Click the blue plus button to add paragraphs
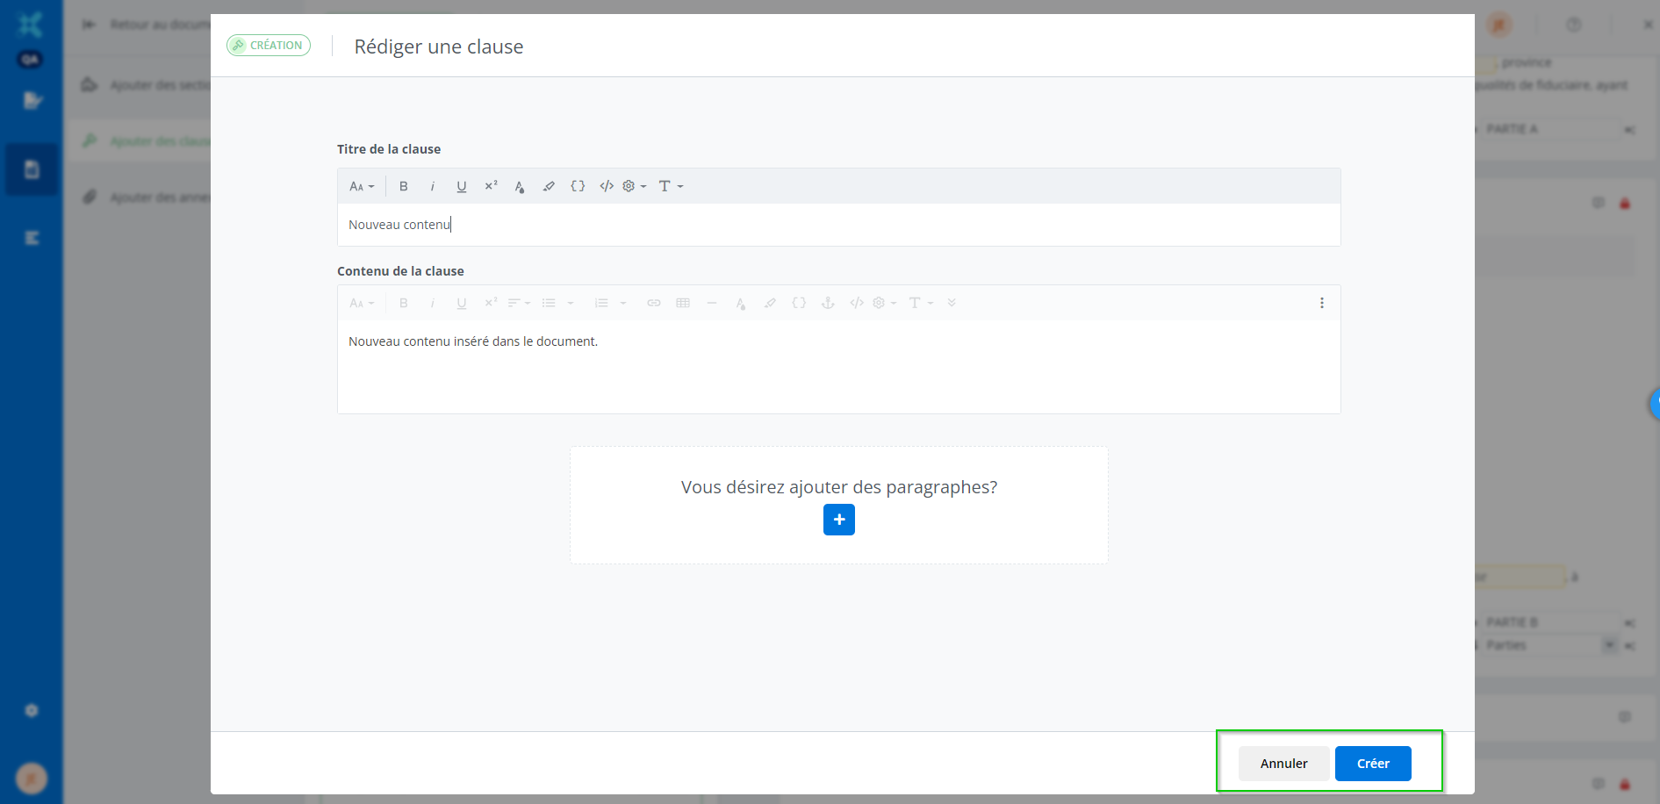The image size is (1660, 804). pyautogui.click(x=839, y=520)
